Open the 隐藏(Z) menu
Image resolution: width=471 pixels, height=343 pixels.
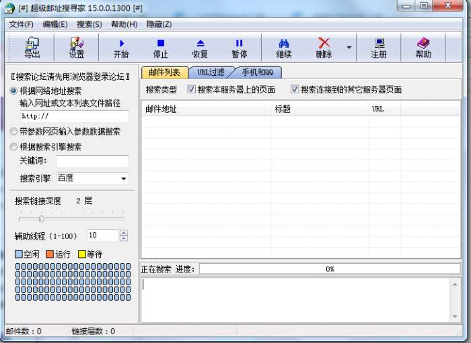point(159,24)
